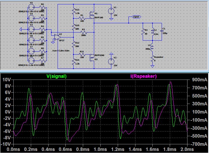This screenshot has width=209, height=153.
Task: Select the V7 voltage source symbol
Action: point(31,51)
